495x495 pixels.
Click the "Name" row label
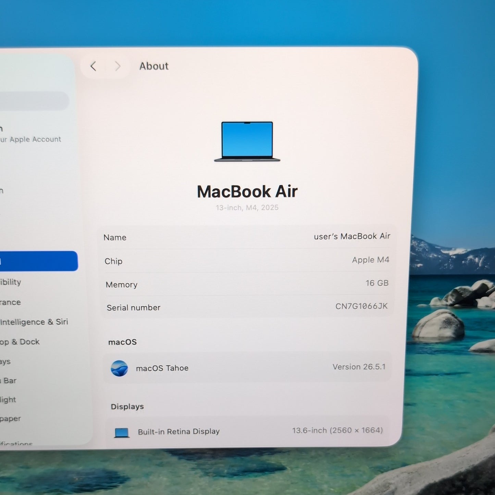(x=115, y=237)
